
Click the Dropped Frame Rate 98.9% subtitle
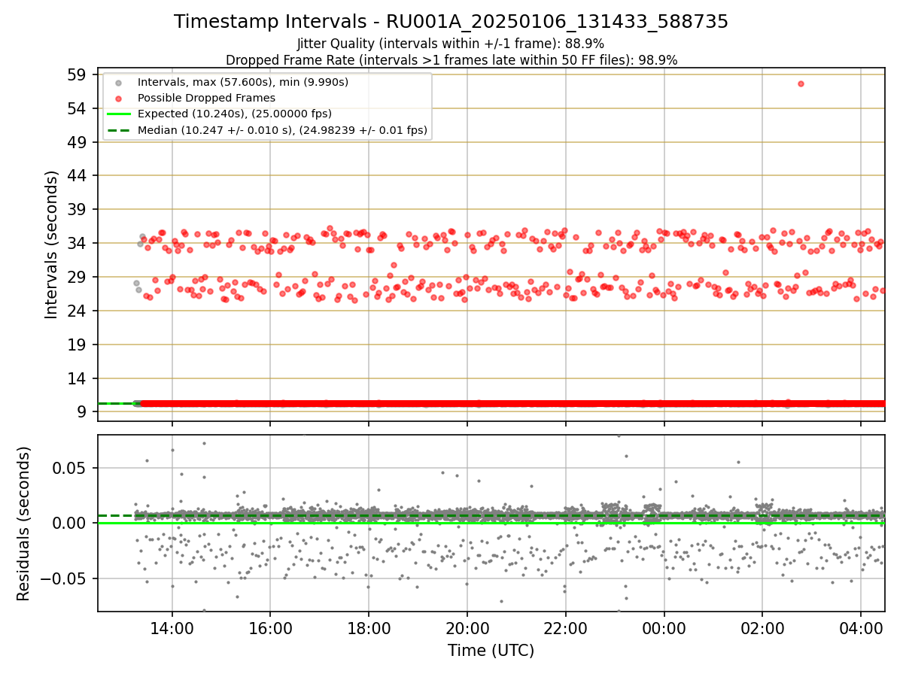[451, 60]
